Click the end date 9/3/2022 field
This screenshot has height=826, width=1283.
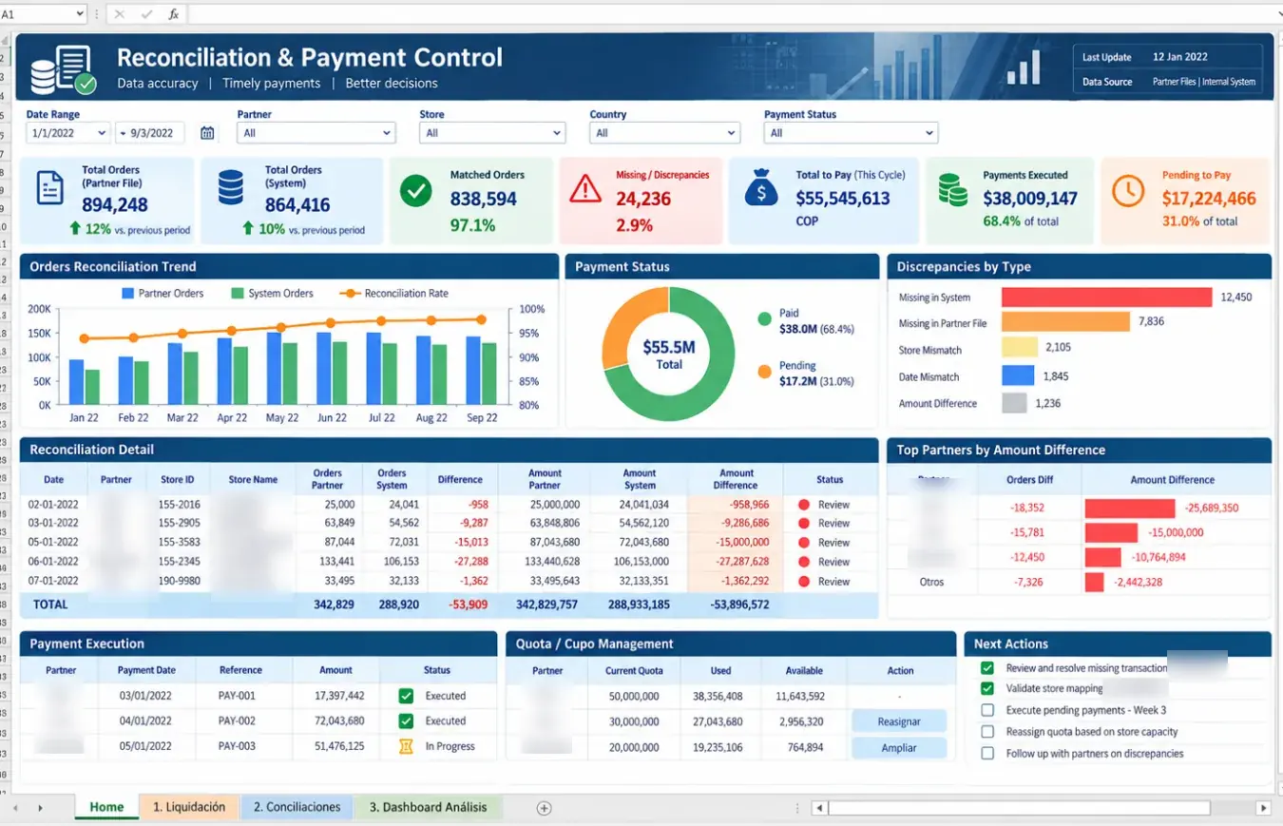click(150, 133)
